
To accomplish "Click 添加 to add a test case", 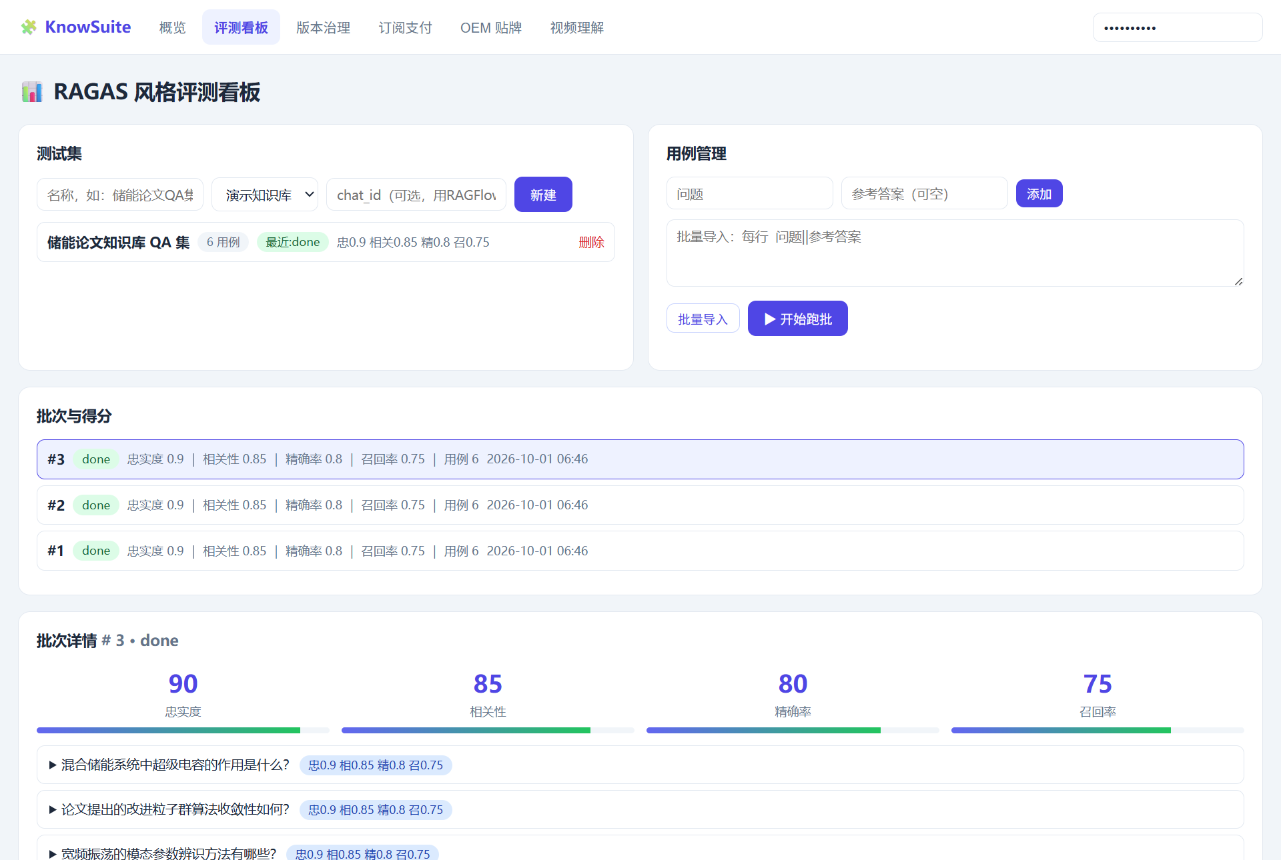I will [1039, 194].
